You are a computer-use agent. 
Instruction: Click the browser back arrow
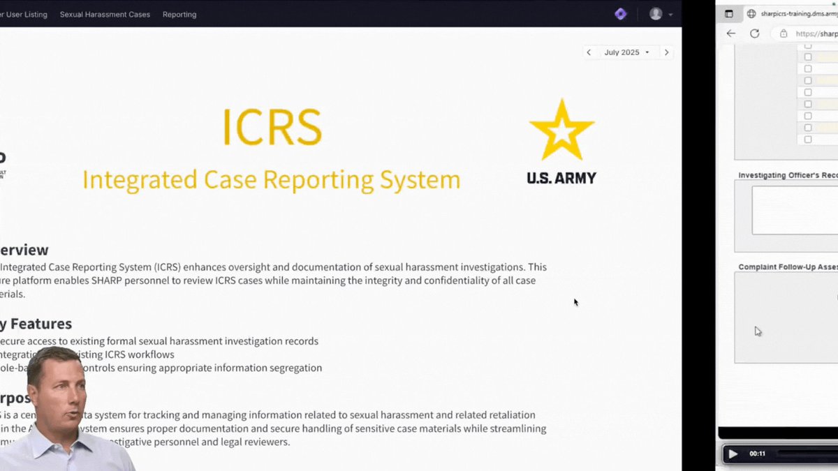pos(731,33)
